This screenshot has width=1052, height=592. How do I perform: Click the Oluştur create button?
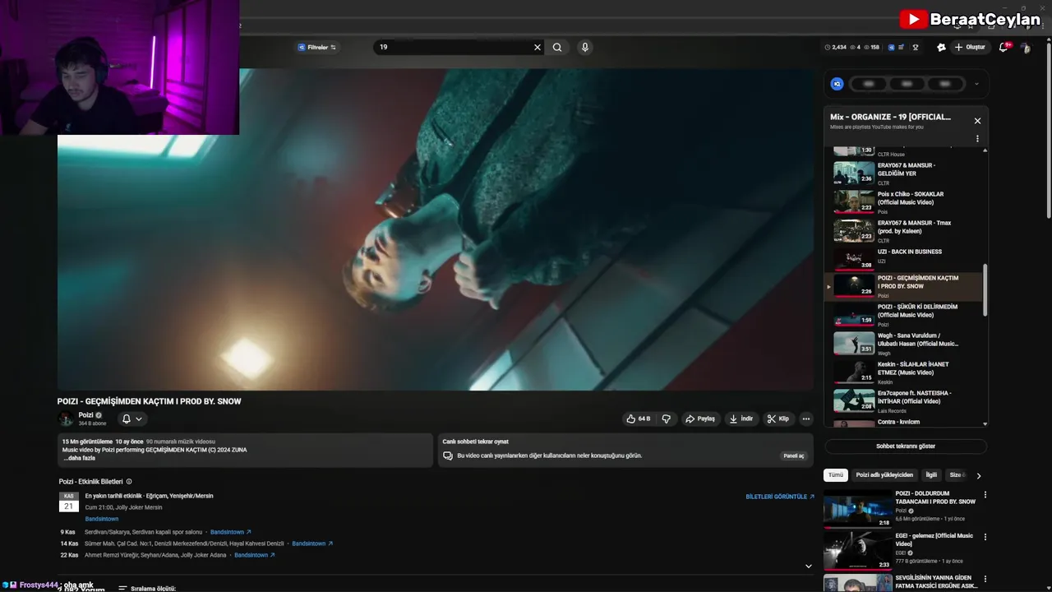970,48
